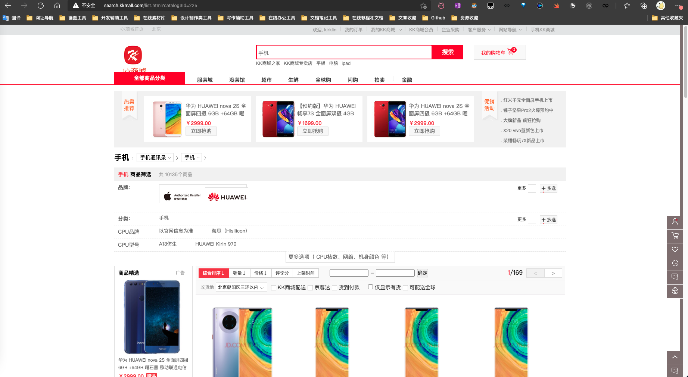The height and width of the screenshot is (377, 688).
Task: Check the KK商城配送 option
Action: tap(274, 288)
